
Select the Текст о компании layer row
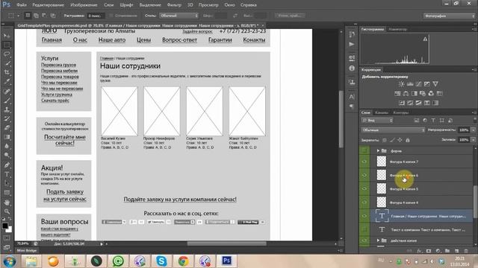click(421, 229)
